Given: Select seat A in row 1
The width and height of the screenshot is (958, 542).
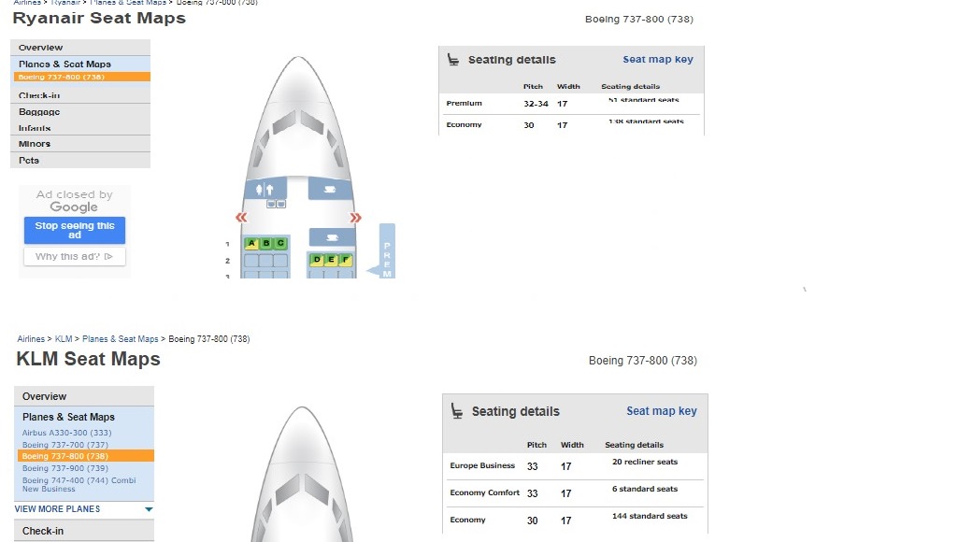Looking at the screenshot, I should pos(251,243).
